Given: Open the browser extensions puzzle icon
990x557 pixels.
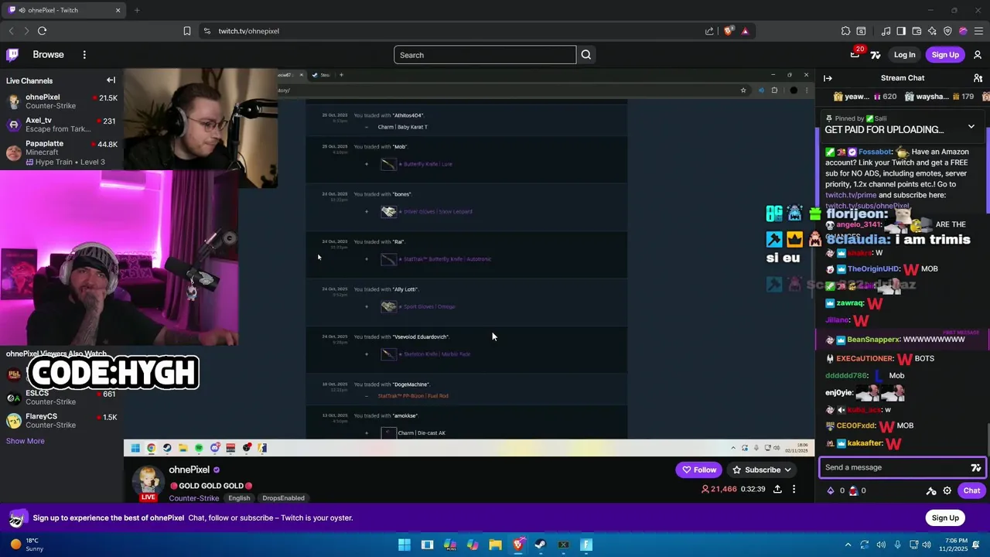Looking at the screenshot, I should coord(845,31).
